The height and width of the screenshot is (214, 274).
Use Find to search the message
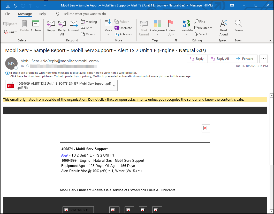pyautogui.click(x=201, y=21)
